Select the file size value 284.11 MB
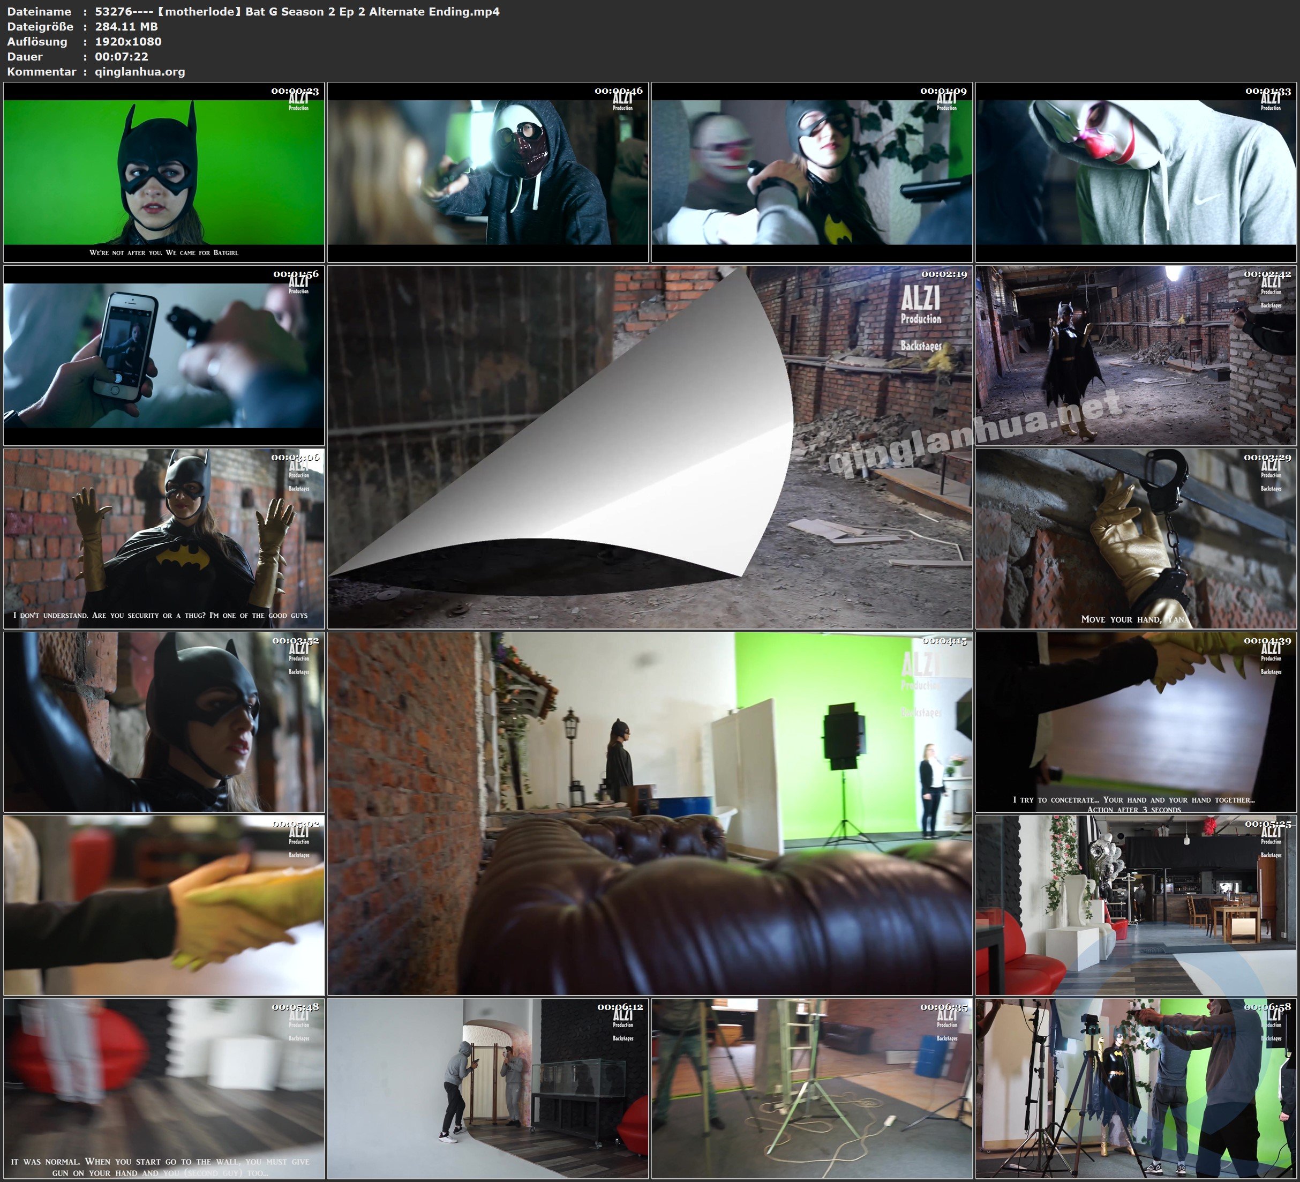1300x1182 pixels. click(x=126, y=26)
